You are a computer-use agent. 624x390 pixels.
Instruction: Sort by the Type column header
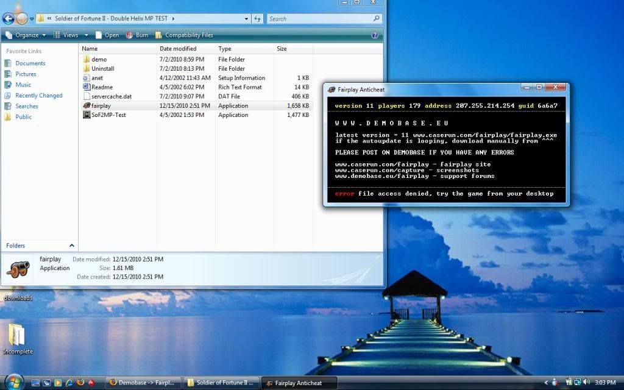click(x=244, y=49)
